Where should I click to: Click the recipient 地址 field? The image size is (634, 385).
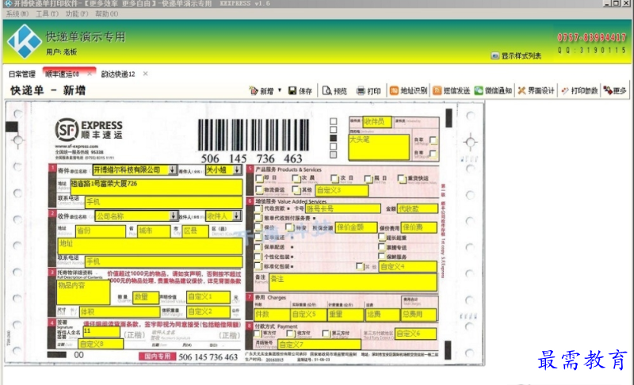coord(150,246)
